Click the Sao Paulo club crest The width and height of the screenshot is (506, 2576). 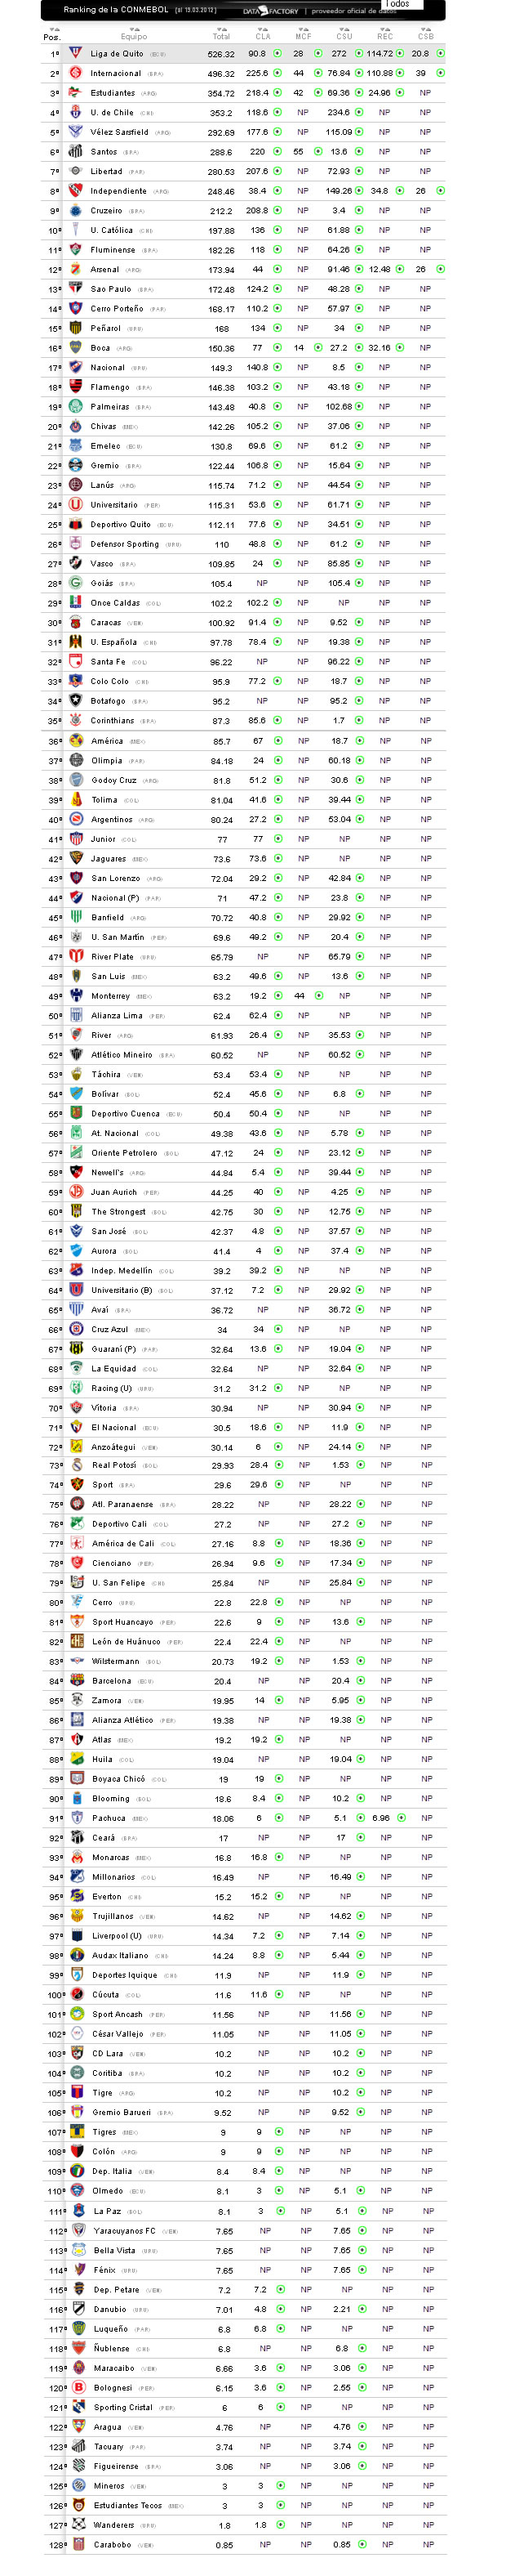(75, 288)
